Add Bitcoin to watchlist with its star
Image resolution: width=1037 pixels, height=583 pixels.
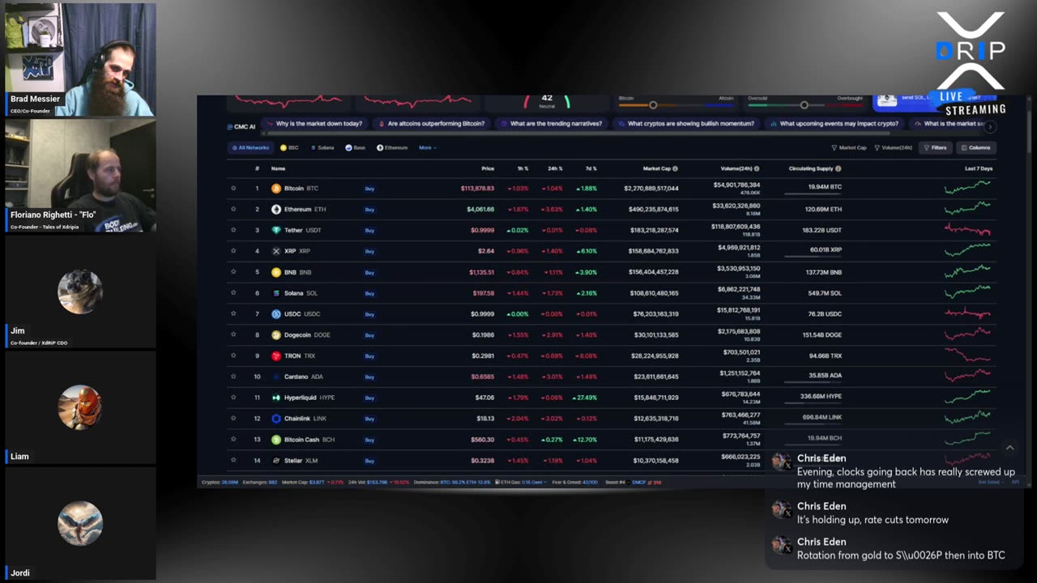click(x=233, y=188)
